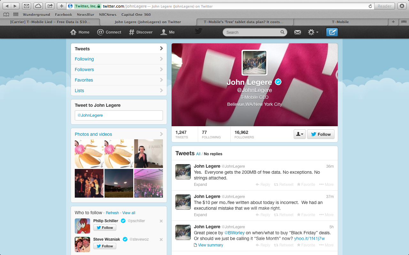View summary of Black Friday tweet
The height and width of the screenshot is (255, 409).
pyautogui.click(x=208, y=245)
